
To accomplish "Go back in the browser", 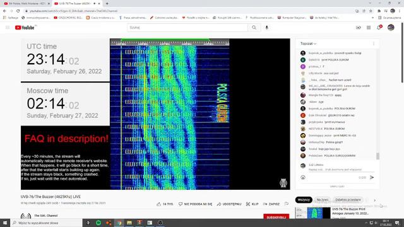I will coord(4,11).
